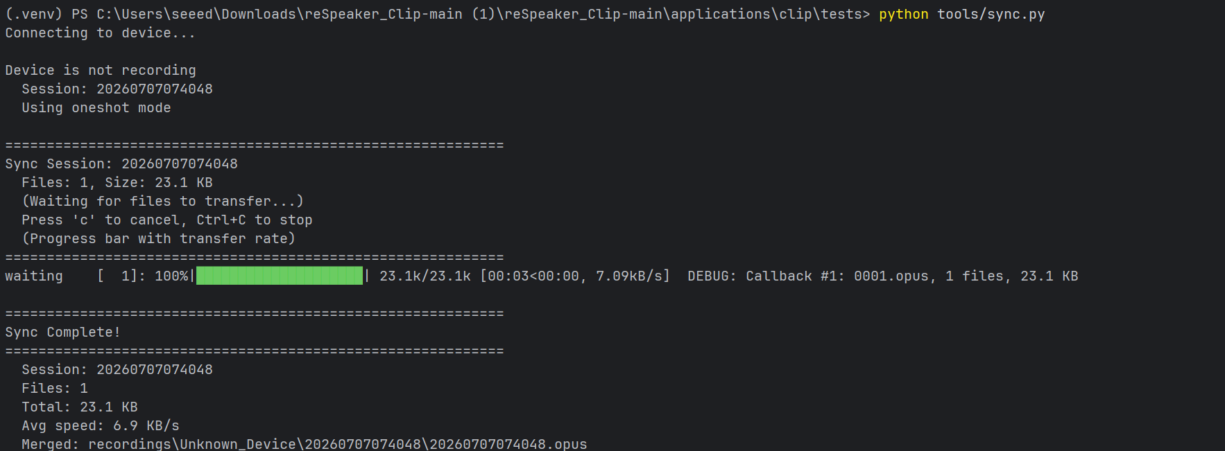Click the (.venv) prompt prefix

click(34, 15)
